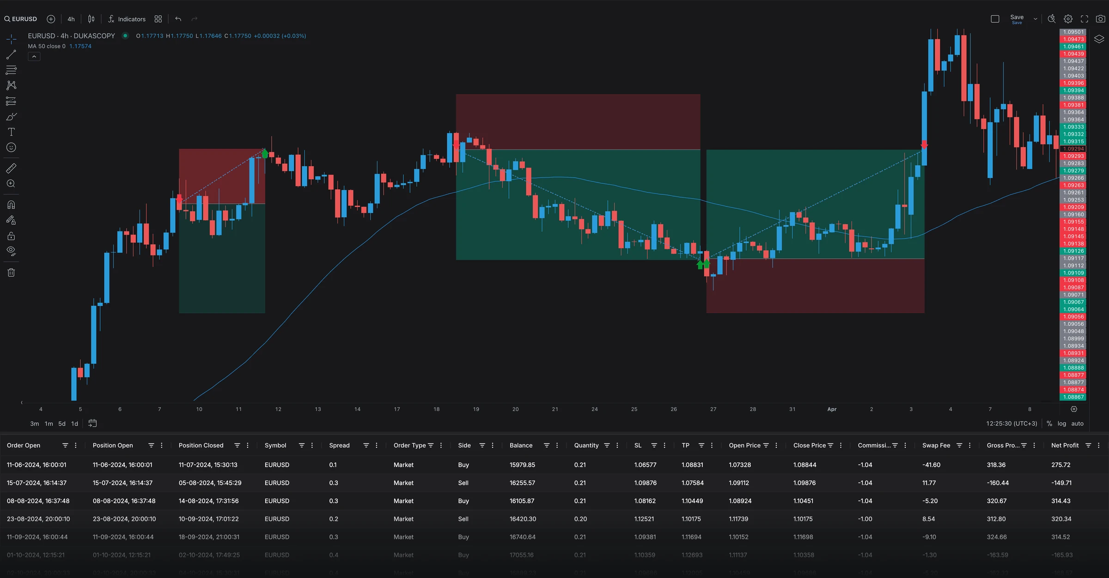Screen dimensions: 1109x578
Task: Remove drawings with trash icon
Action: click(11, 272)
